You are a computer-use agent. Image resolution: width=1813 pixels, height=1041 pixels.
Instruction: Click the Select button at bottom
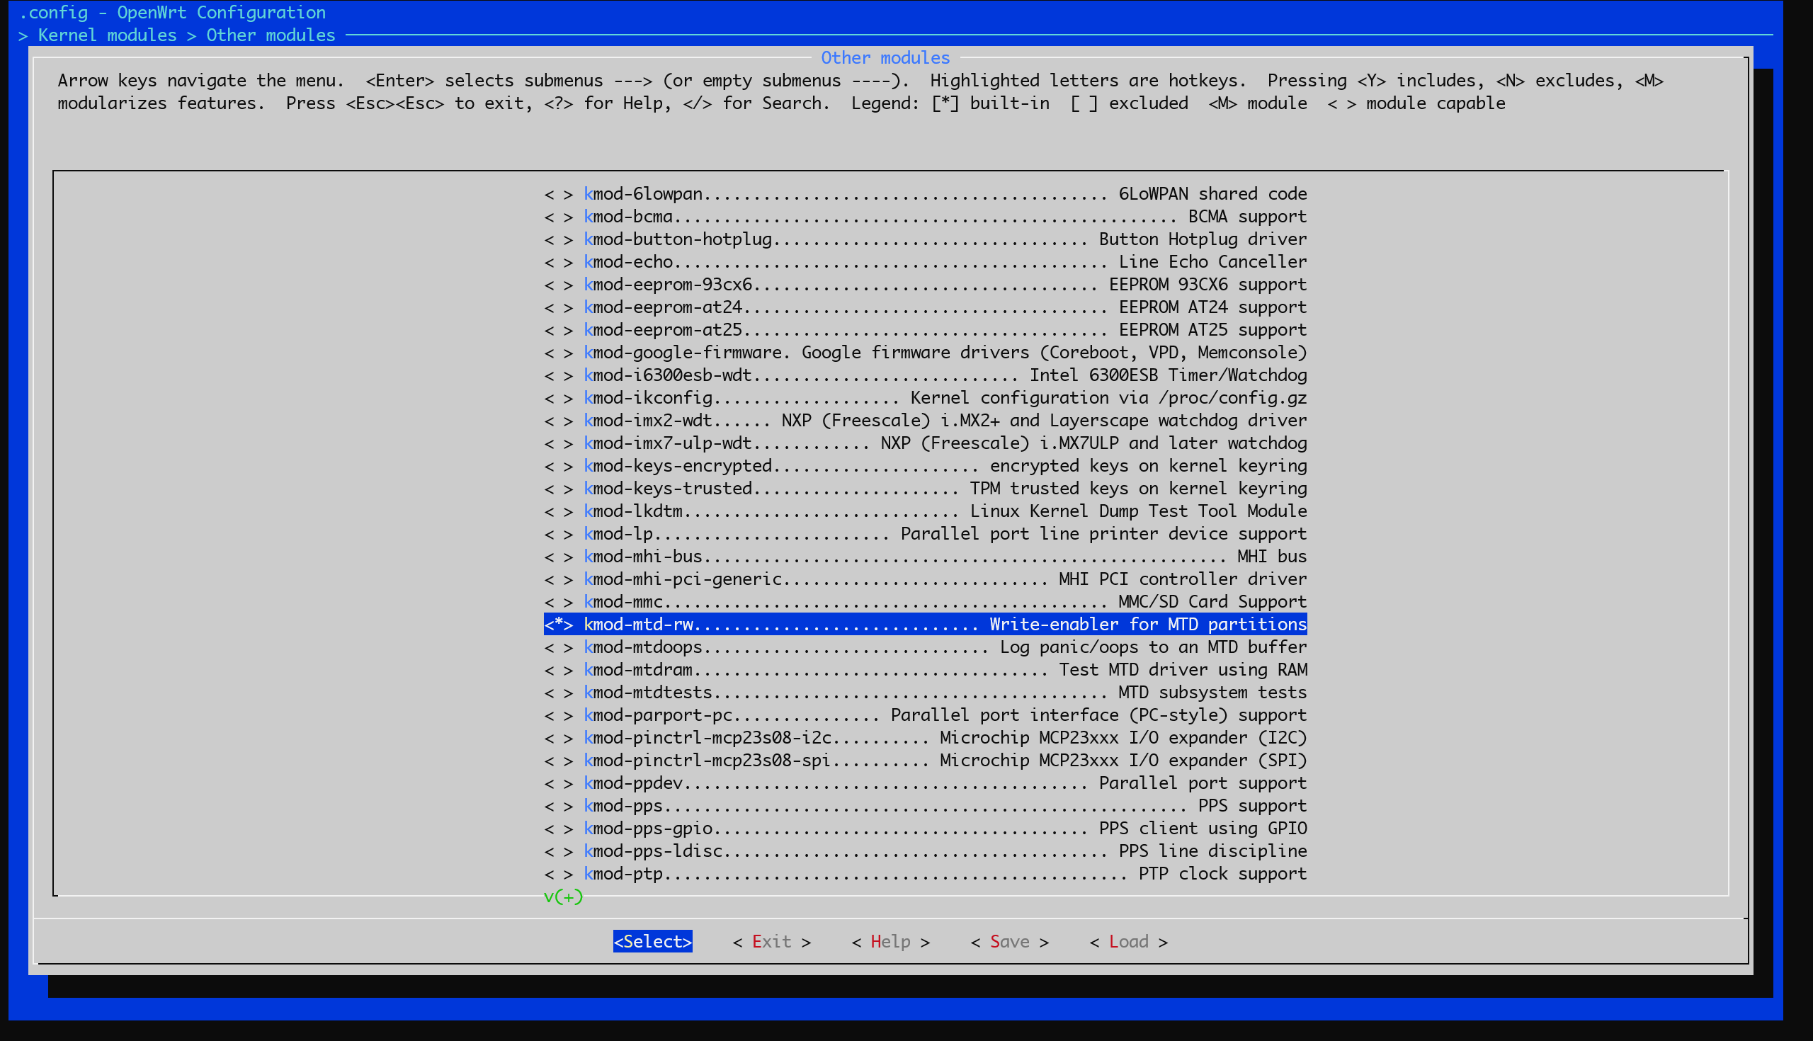(652, 942)
